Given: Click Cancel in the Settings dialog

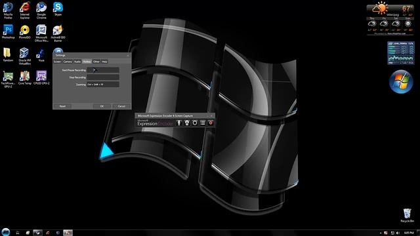Looking at the screenshot, I should [x=121, y=106].
